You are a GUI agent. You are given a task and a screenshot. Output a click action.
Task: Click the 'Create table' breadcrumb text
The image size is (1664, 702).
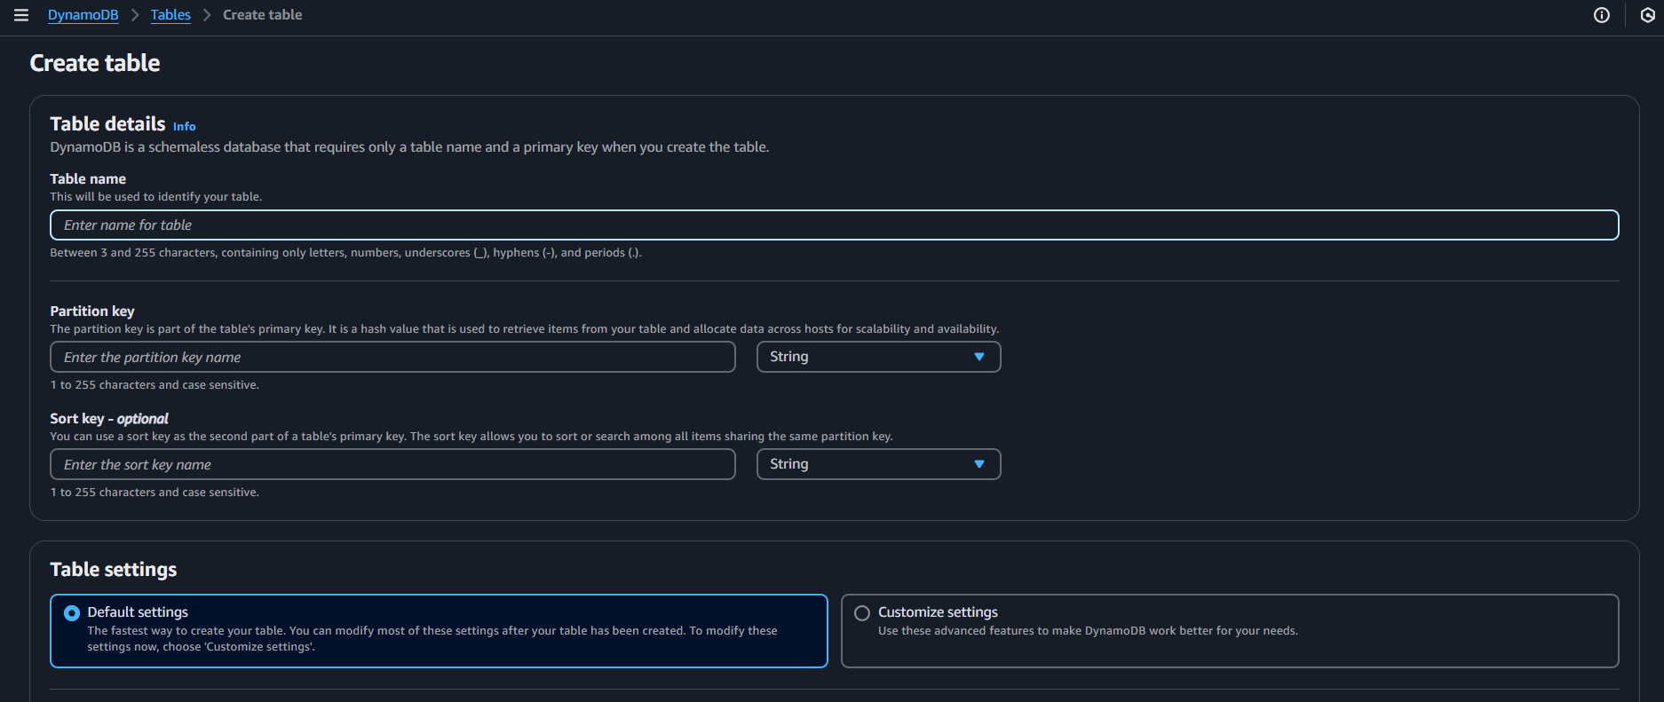coord(263,15)
